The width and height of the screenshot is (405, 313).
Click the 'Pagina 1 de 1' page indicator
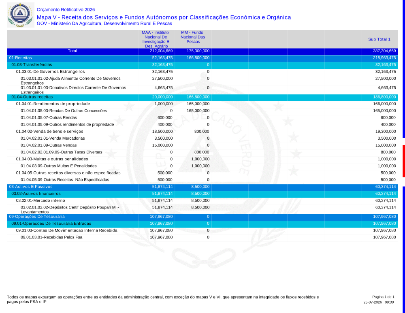pos(383,297)
